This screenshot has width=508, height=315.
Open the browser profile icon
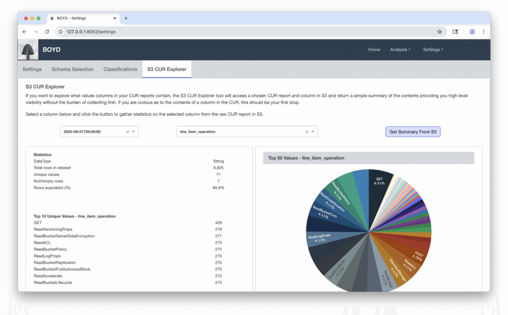point(472,32)
